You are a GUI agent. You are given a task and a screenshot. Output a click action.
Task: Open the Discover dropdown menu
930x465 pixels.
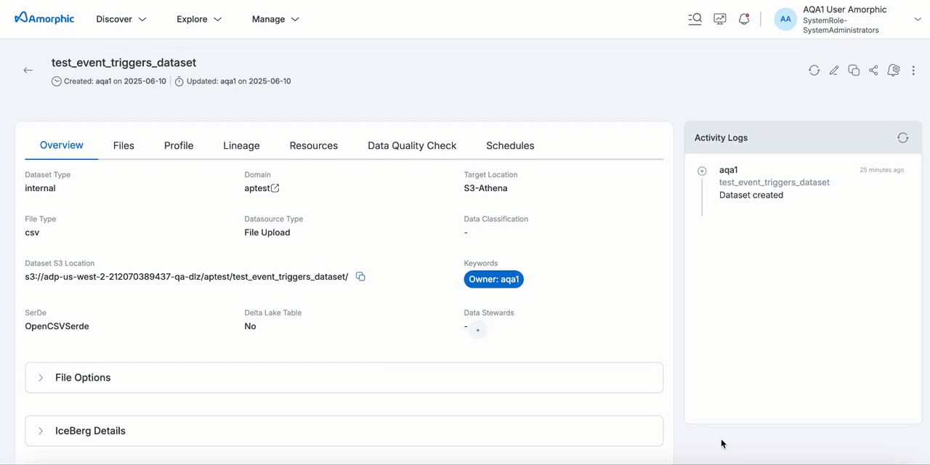point(121,20)
